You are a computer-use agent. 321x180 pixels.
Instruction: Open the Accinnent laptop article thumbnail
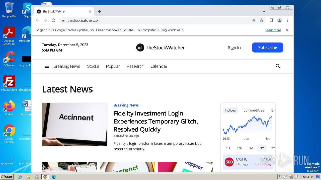click(75, 124)
